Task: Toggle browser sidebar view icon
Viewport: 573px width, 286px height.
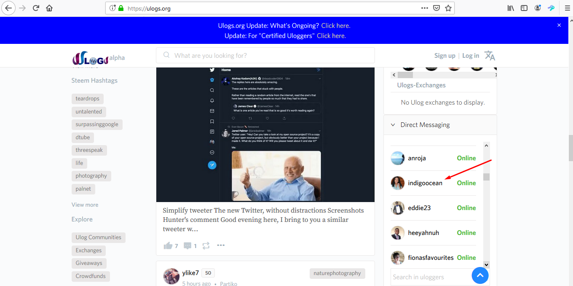Action: point(524,8)
